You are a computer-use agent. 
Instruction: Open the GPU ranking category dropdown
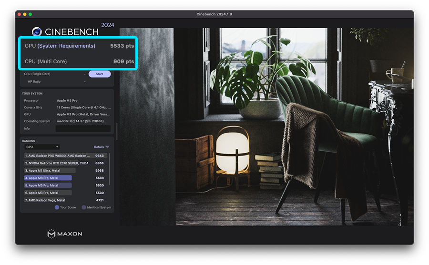click(x=42, y=147)
